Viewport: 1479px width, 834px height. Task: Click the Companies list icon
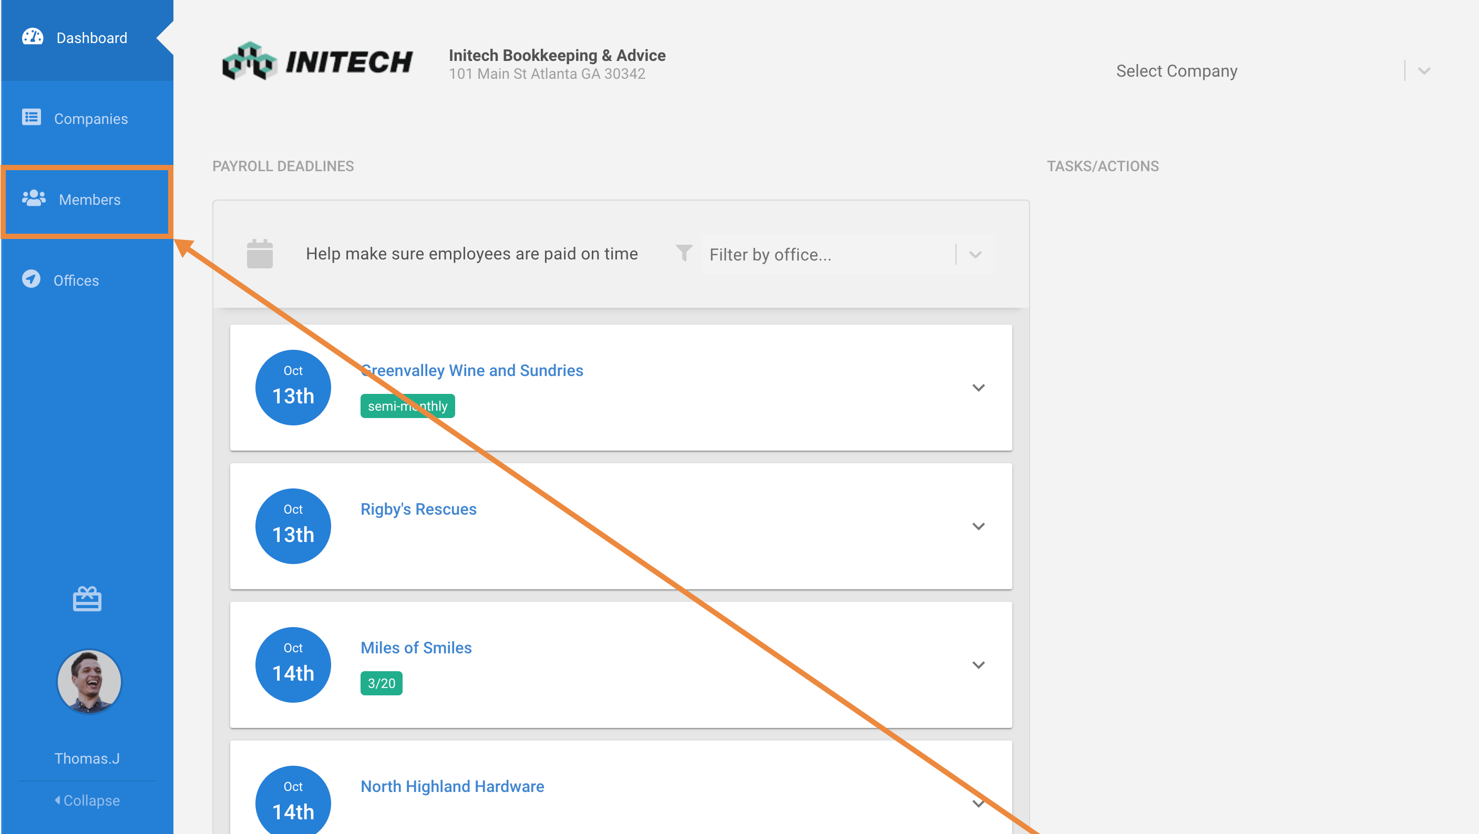tap(32, 118)
